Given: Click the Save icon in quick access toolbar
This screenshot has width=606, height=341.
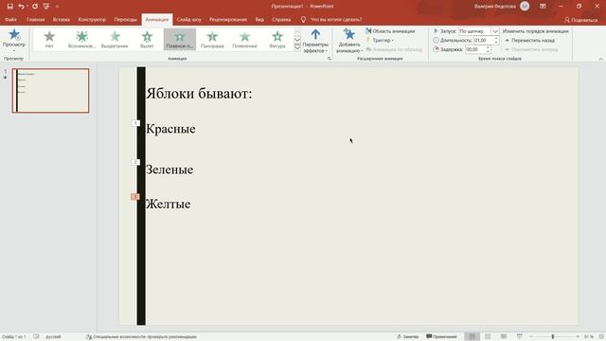Looking at the screenshot, I should (x=10, y=7).
